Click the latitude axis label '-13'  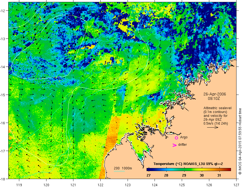pos(3,39)
